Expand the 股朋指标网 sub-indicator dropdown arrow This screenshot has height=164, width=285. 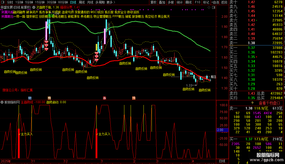click(2, 102)
